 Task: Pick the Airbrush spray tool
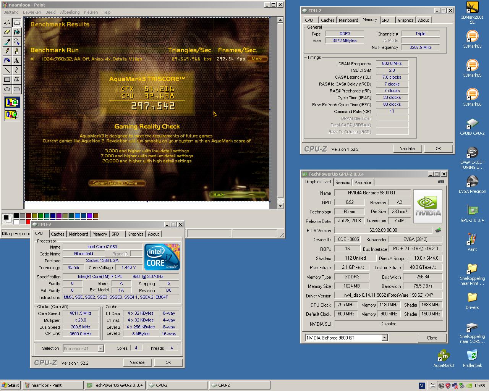coord(7,61)
